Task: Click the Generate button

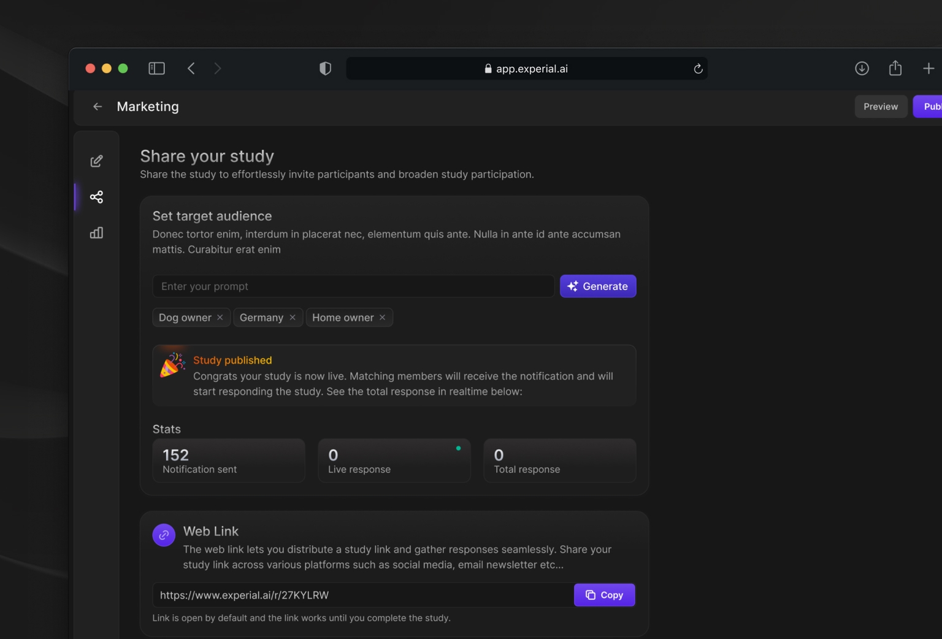Action: (598, 286)
